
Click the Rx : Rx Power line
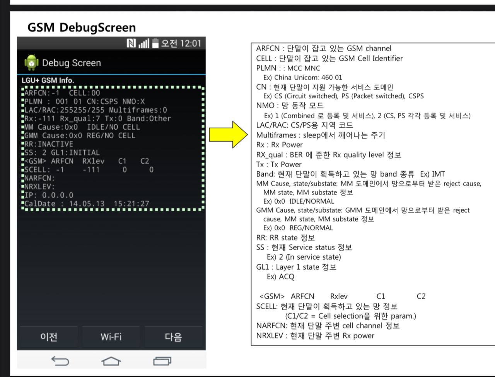pyautogui.click(x=279, y=145)
